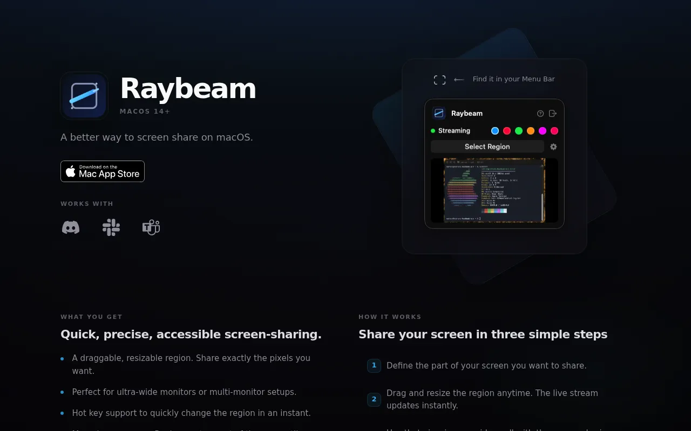Choose the blue color swatch
The height and width of the screenshot is (431, 691).
(x=495, y=131)
